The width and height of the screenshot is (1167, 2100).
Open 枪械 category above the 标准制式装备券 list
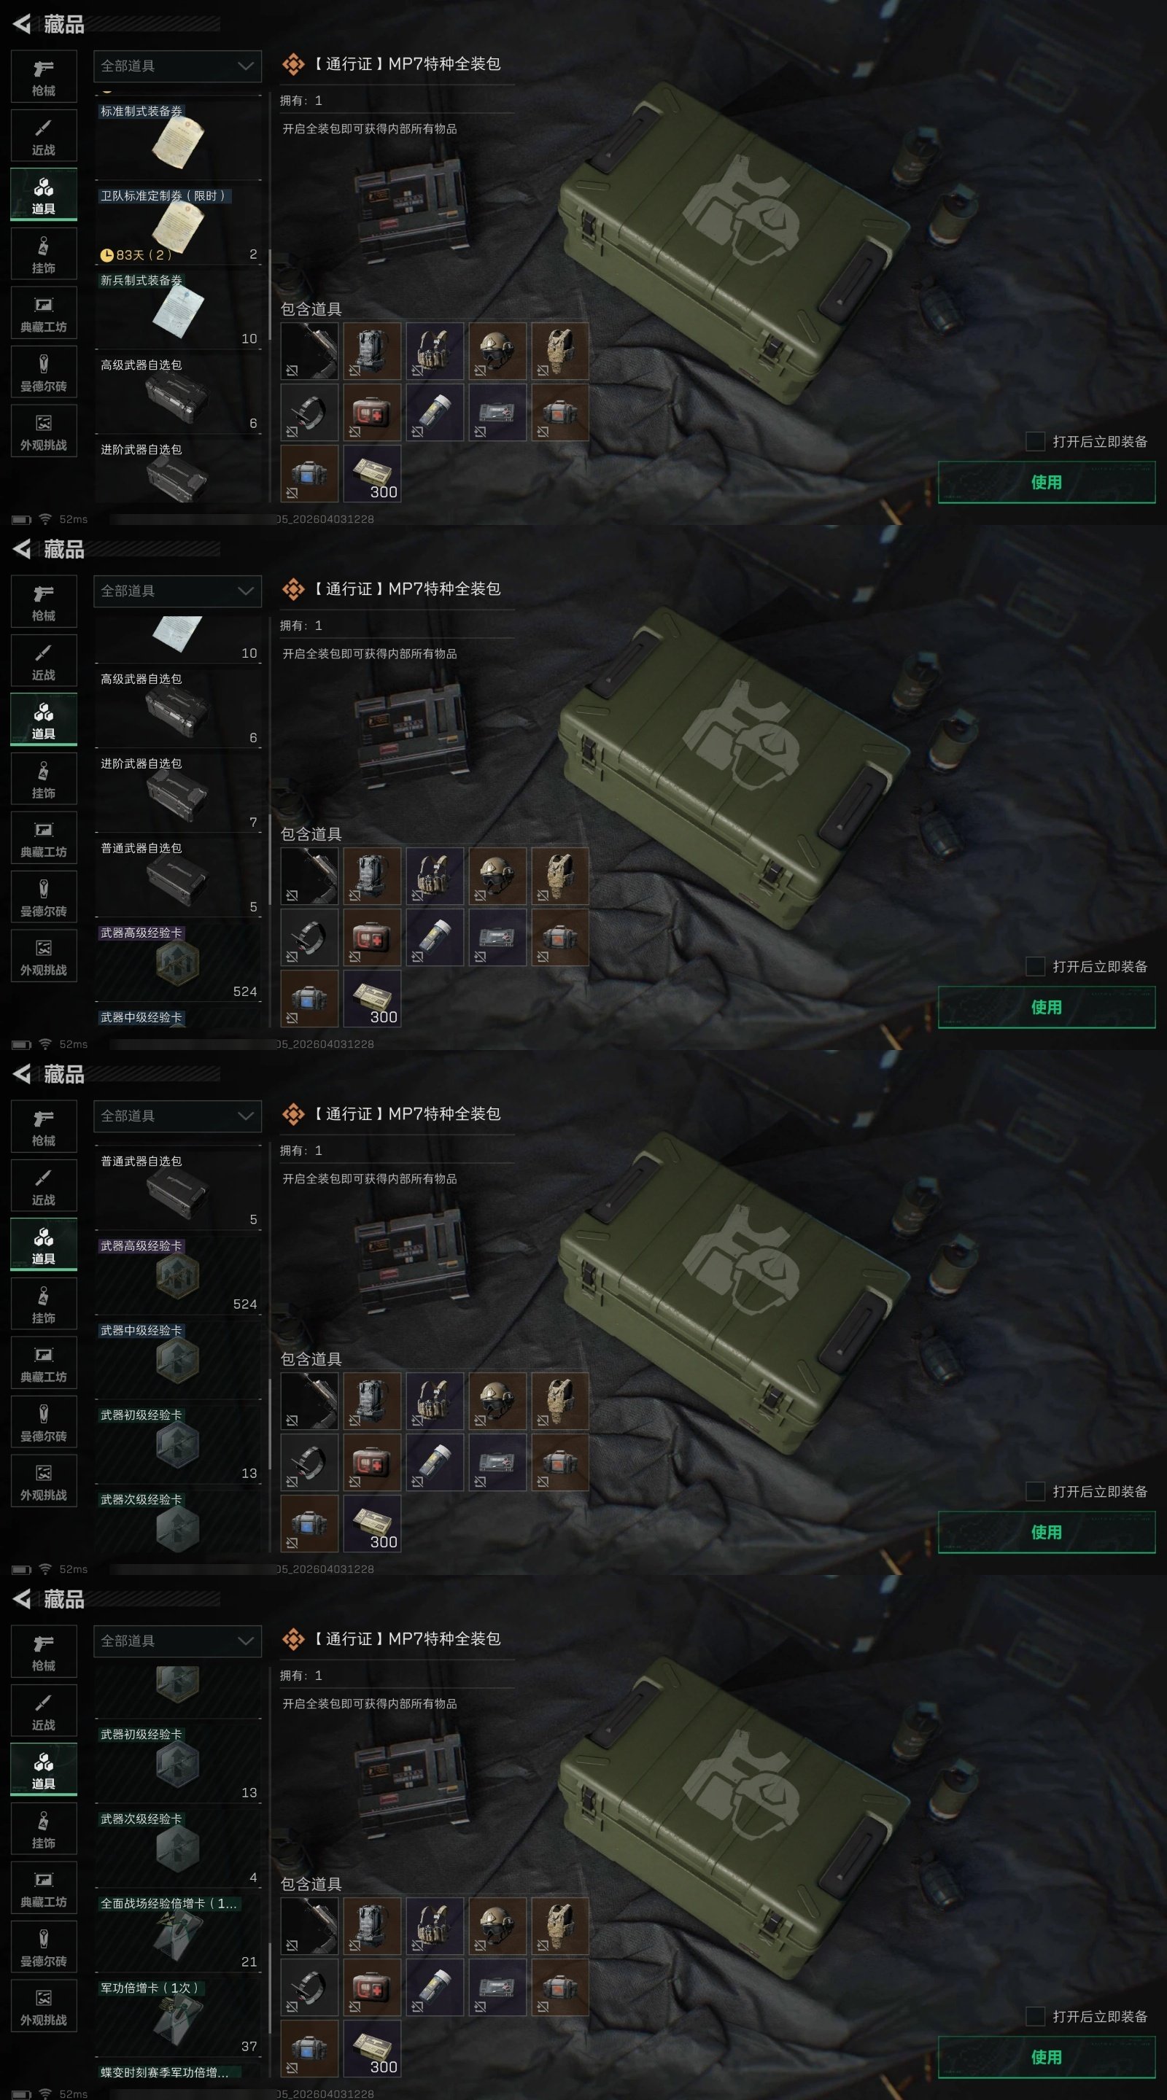[44, 77]
